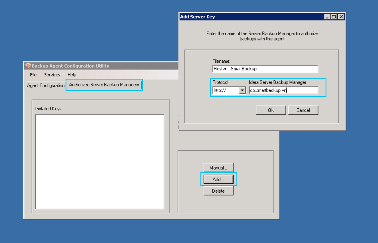This screenshot has height=243, width=378.
Task: Open the File menu
Action: point(33,75)
